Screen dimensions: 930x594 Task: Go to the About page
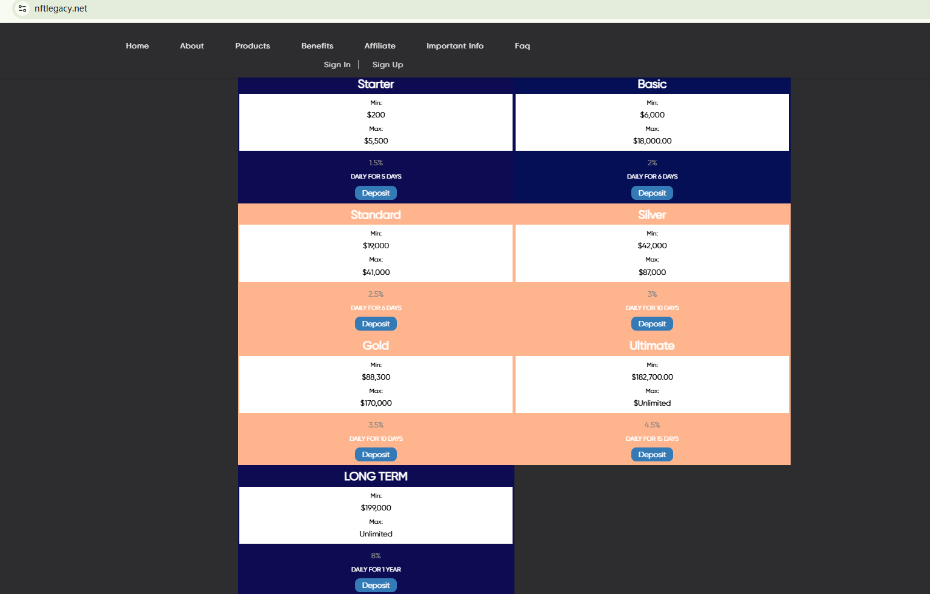(192, 46)
